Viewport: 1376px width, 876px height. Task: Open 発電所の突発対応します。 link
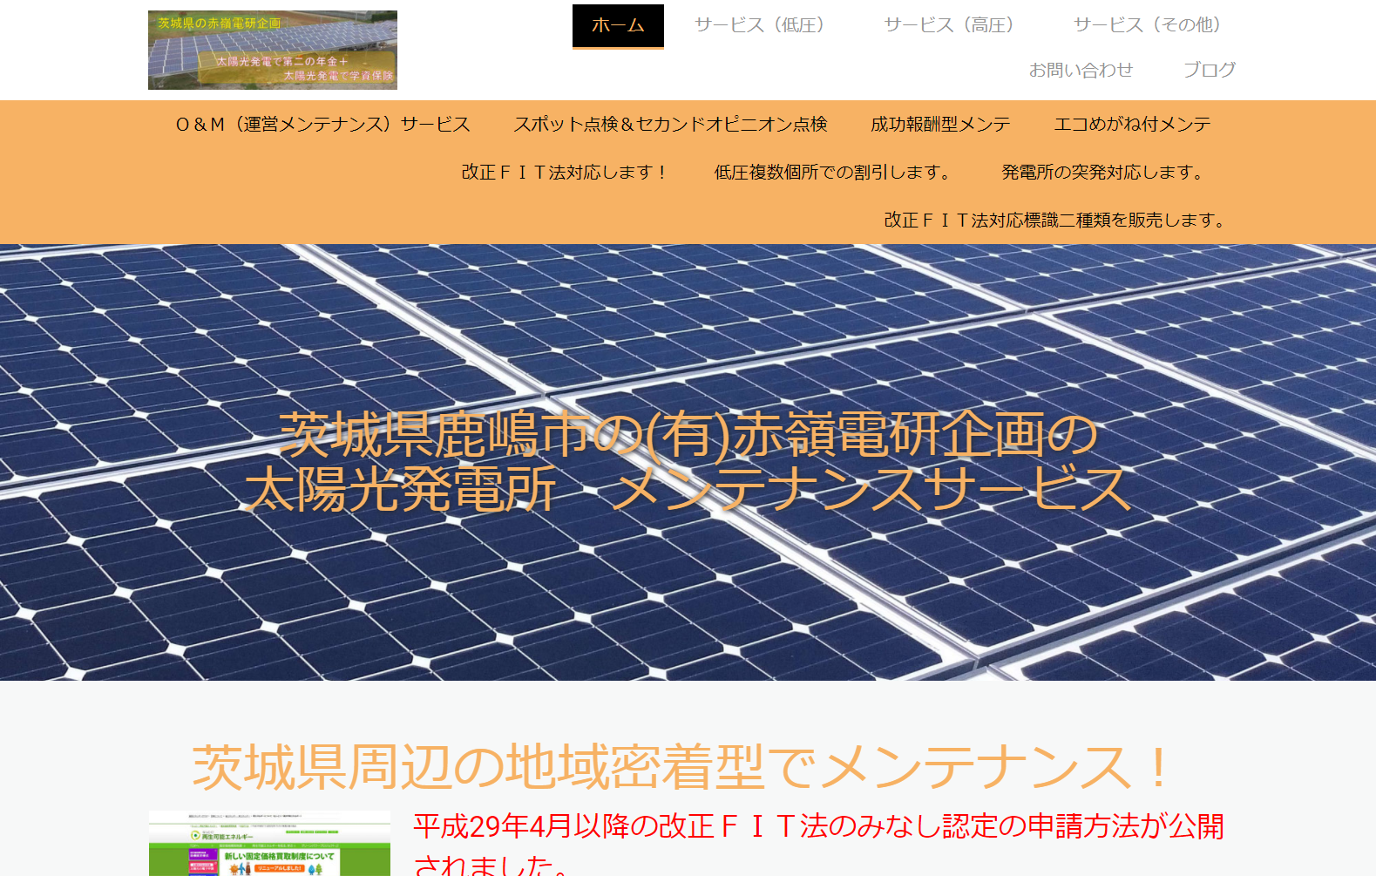[1106, 173]
